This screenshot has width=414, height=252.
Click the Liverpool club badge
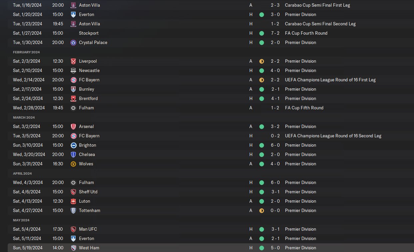(x=73, y=61)
